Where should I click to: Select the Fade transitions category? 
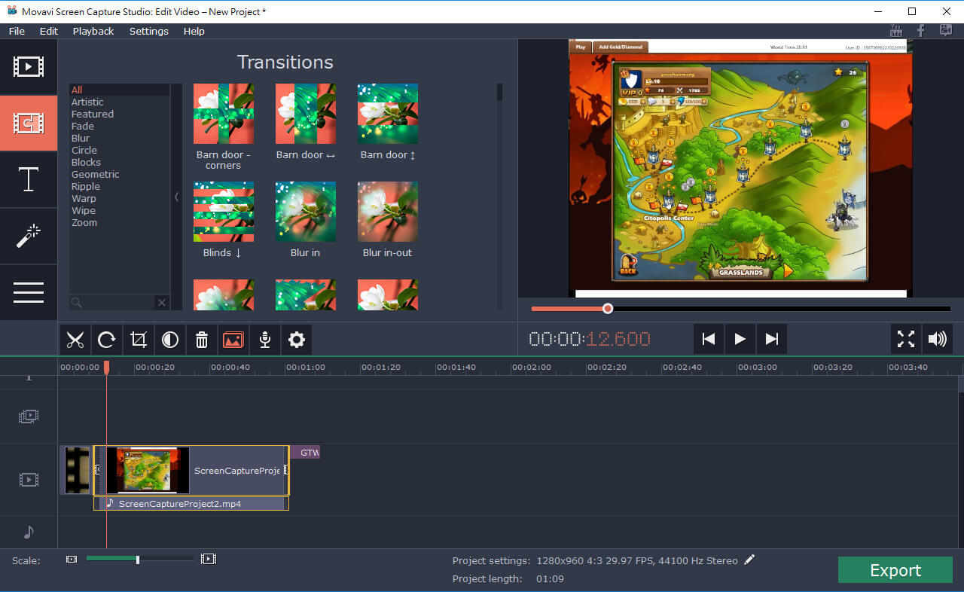click(83, 126)
